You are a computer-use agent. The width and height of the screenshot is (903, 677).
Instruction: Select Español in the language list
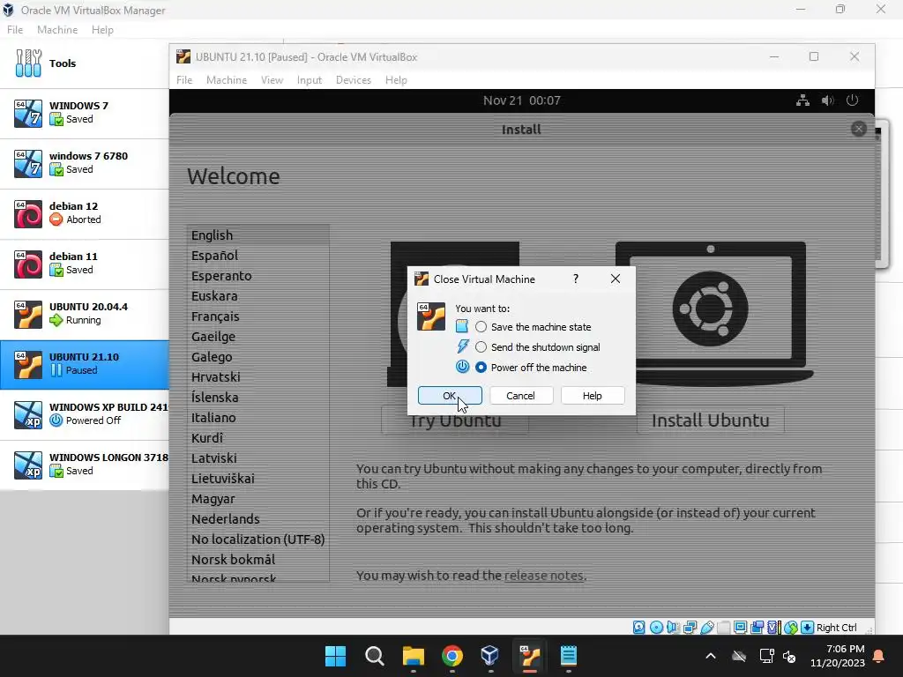258,256
